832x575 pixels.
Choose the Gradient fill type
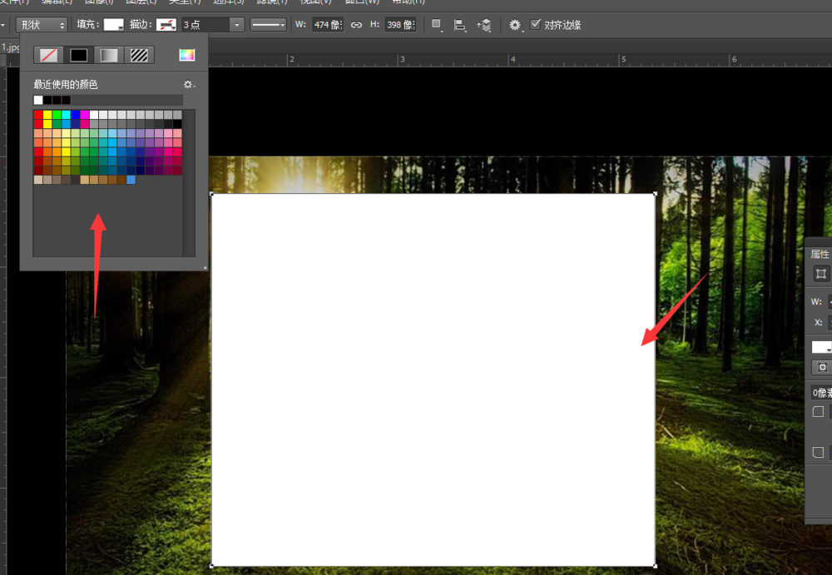(x=109, y=56)
